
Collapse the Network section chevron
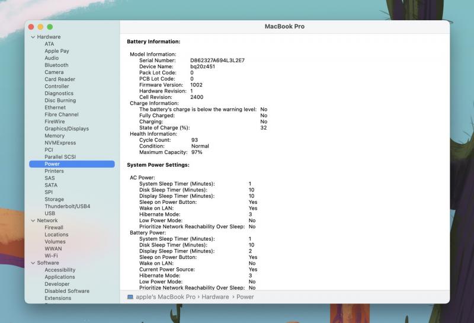click(33, 220)
